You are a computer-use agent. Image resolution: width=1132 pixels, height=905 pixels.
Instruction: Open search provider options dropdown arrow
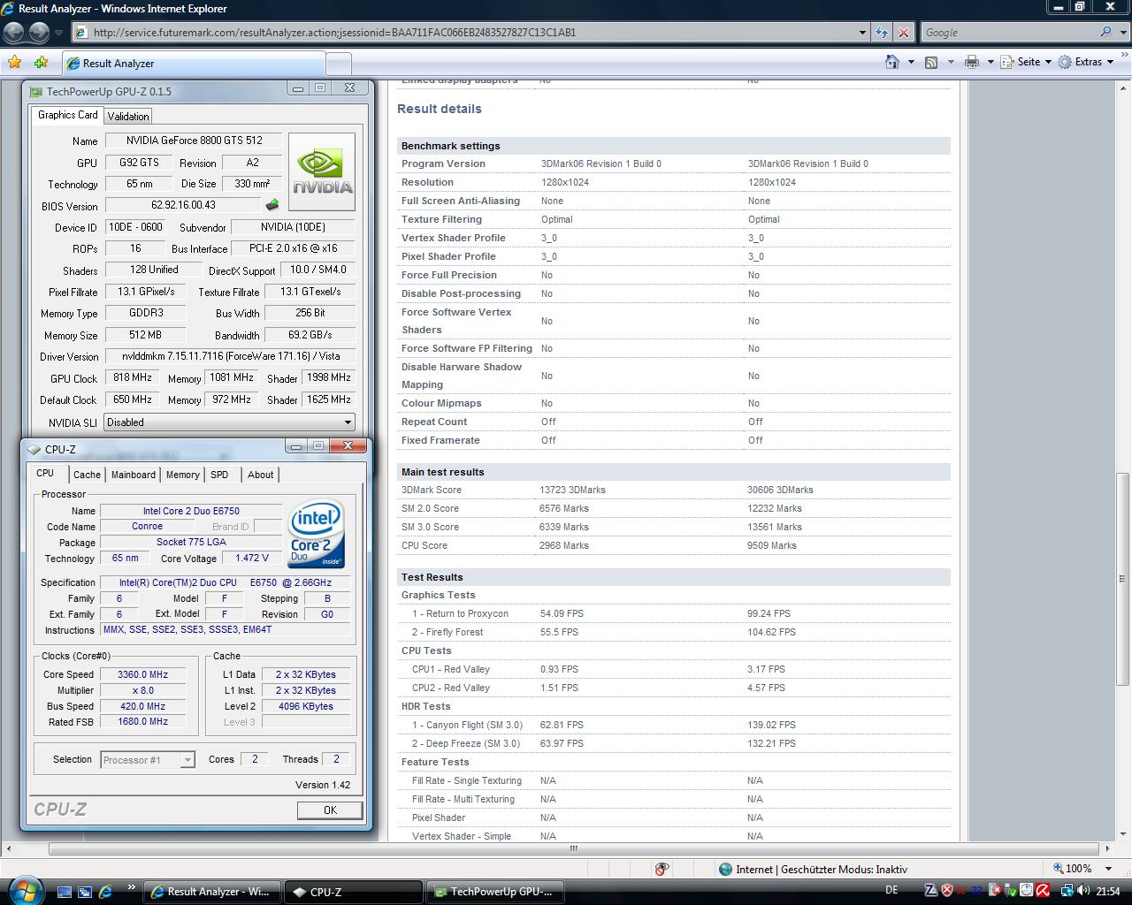(x=1122, y=33)
